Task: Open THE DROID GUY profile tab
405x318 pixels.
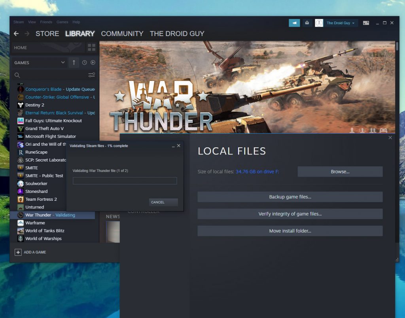Action: pos(177,34)
